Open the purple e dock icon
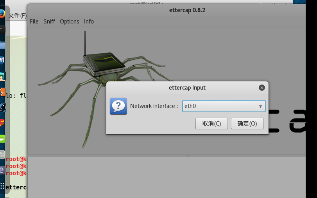The width and height of the screenshot is (317, 198). coord(2,170)
